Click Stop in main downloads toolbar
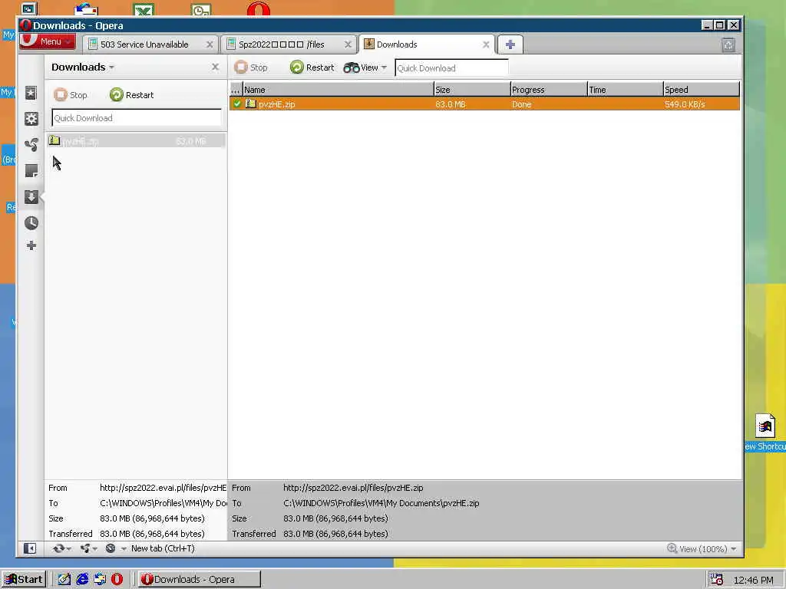The width and height of the screenshot is (786, 589). [251, 67]
